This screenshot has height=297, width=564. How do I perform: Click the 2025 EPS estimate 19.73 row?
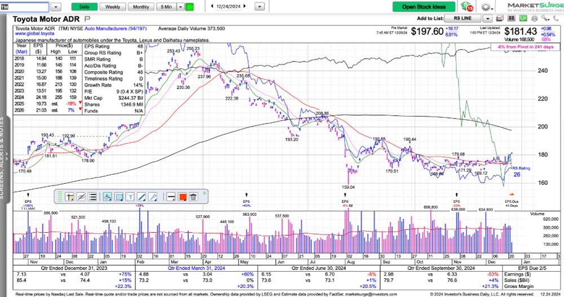[47, 104]
